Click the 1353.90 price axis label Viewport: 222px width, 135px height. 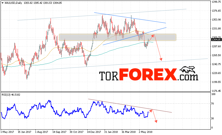tap(216, 20)
